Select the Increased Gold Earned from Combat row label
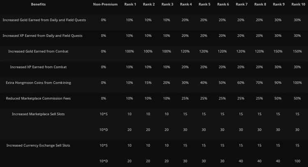Screen dimensions: 308x167 [x=38, y=51]
